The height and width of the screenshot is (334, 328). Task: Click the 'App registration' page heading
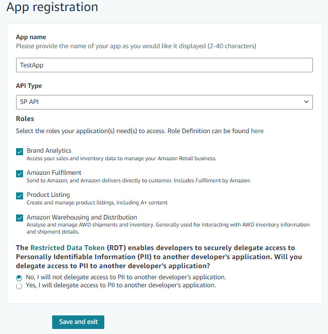pos(52,7)
